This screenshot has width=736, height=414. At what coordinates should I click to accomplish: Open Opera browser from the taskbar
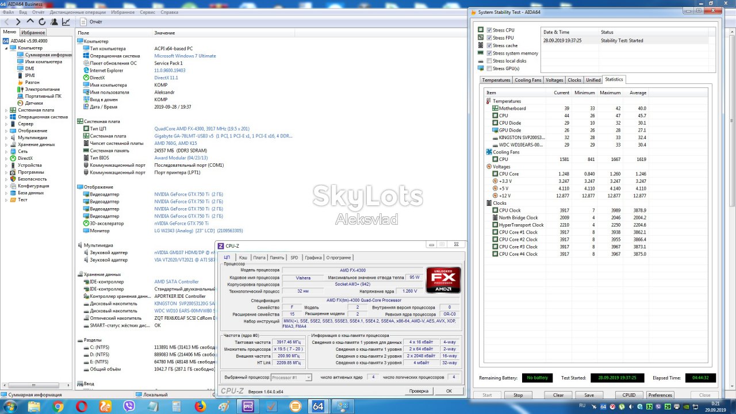(x=82, y=407)
